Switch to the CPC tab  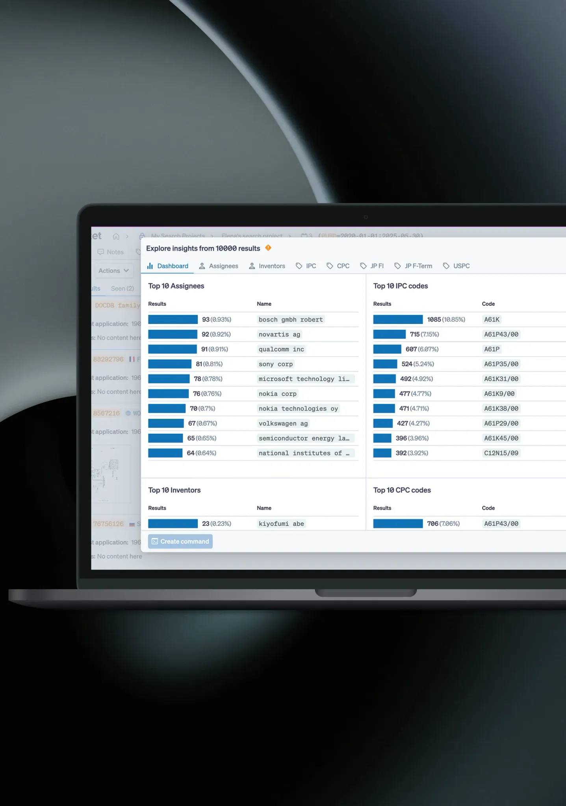pyautogui.click(x=338, y=266)
